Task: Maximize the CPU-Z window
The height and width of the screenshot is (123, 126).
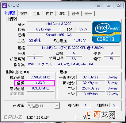Action: pos(109,6)
